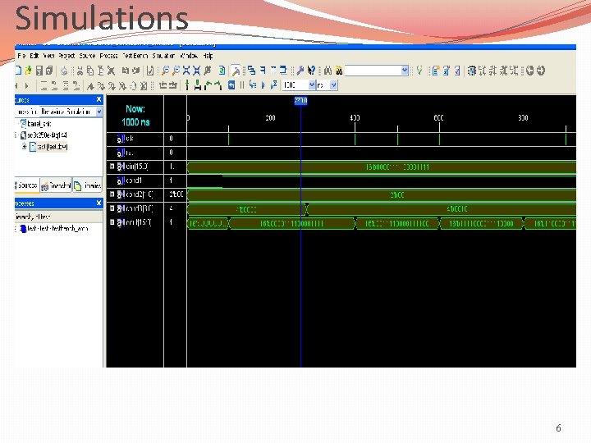
Task: Select the cond1 signal row
Action: [x=135, y=180]
